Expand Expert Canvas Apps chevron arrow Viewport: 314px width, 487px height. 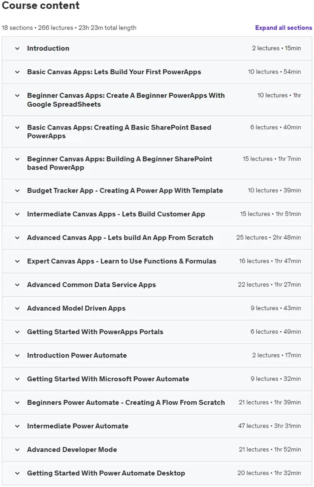click(x=17, y=261)
